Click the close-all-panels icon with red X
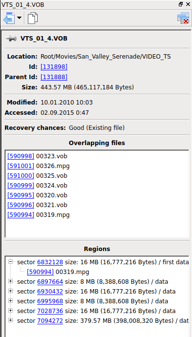The width and height of the screenshot is (192, 337). [183, 18]
